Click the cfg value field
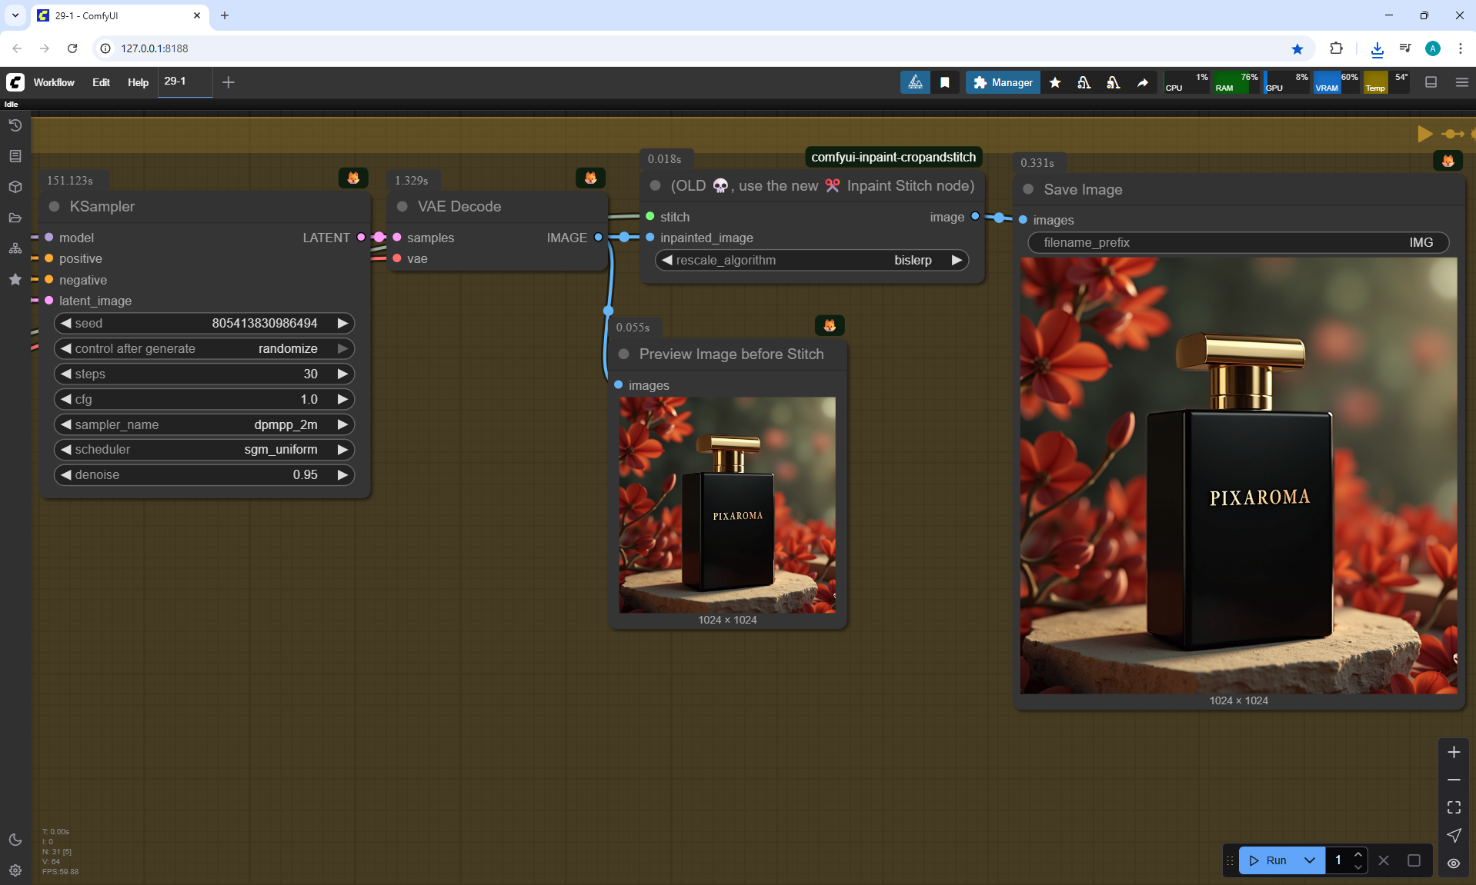Screen dimensions: 1476x885 click(204, 399)
